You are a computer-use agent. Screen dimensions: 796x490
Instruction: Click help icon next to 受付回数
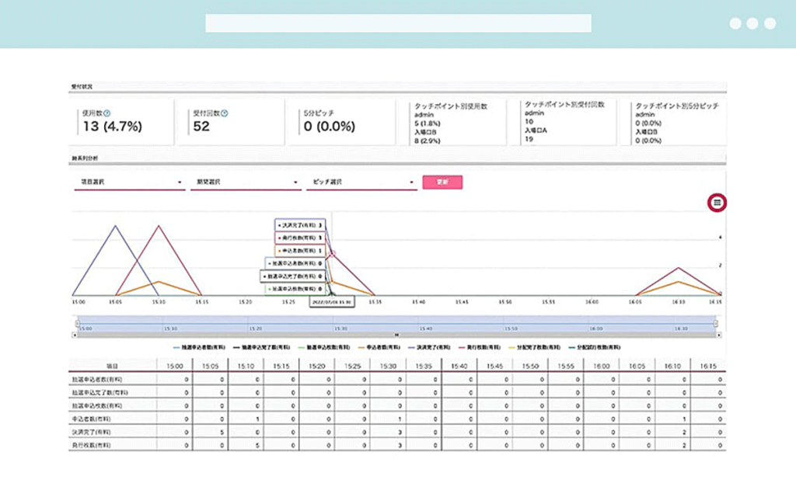coord(225,113)
